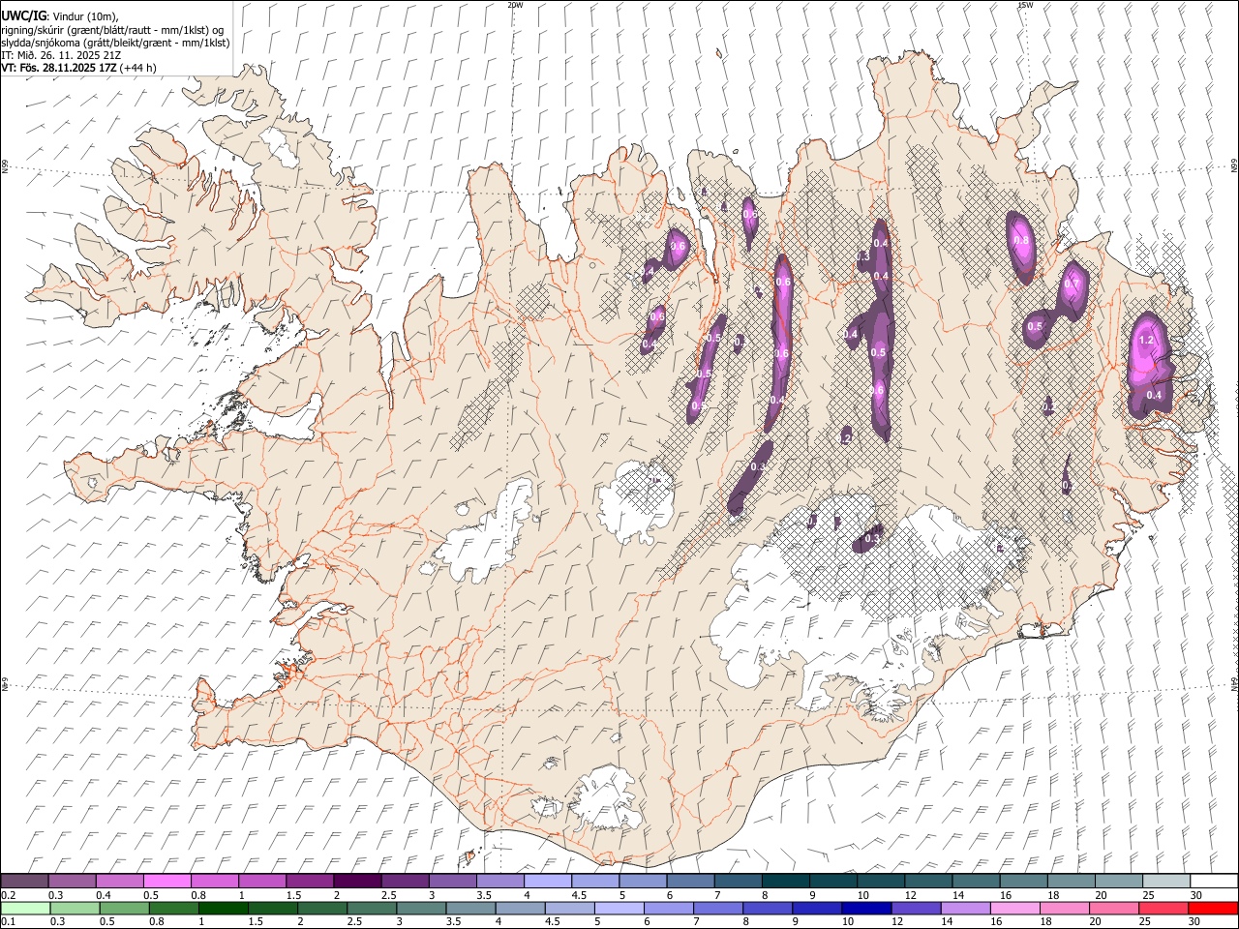Click the darkest green 1–1.5 rain scale swatch
1239x929 pixels.
(224, 908)
